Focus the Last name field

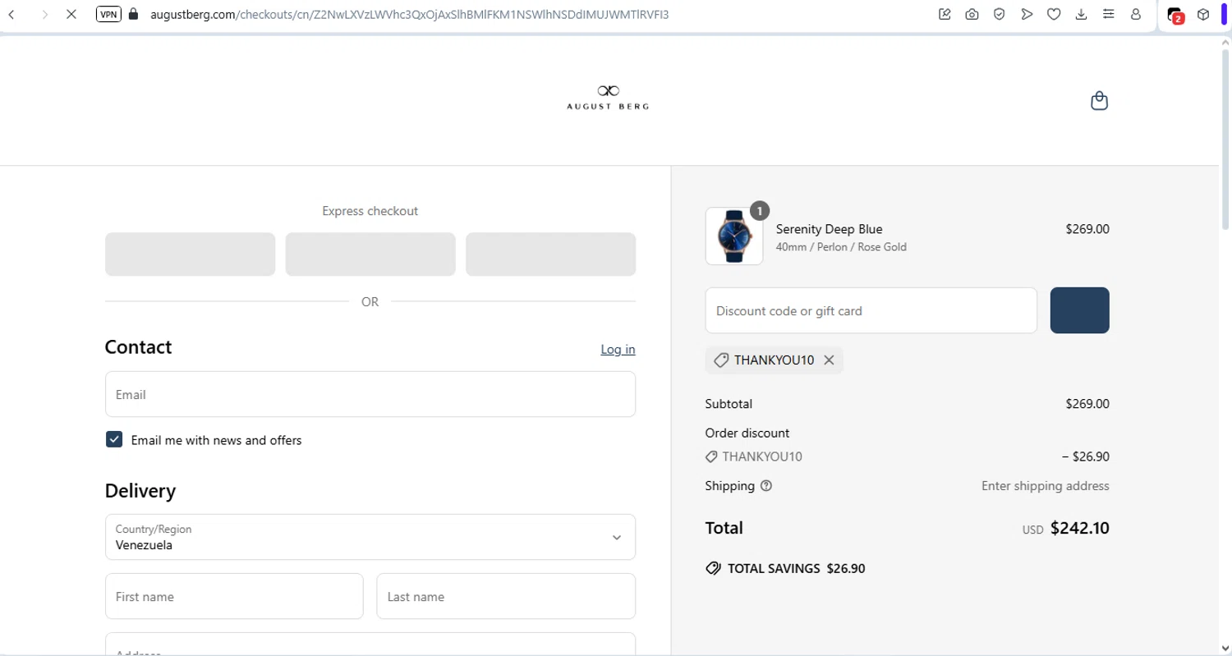506,596
